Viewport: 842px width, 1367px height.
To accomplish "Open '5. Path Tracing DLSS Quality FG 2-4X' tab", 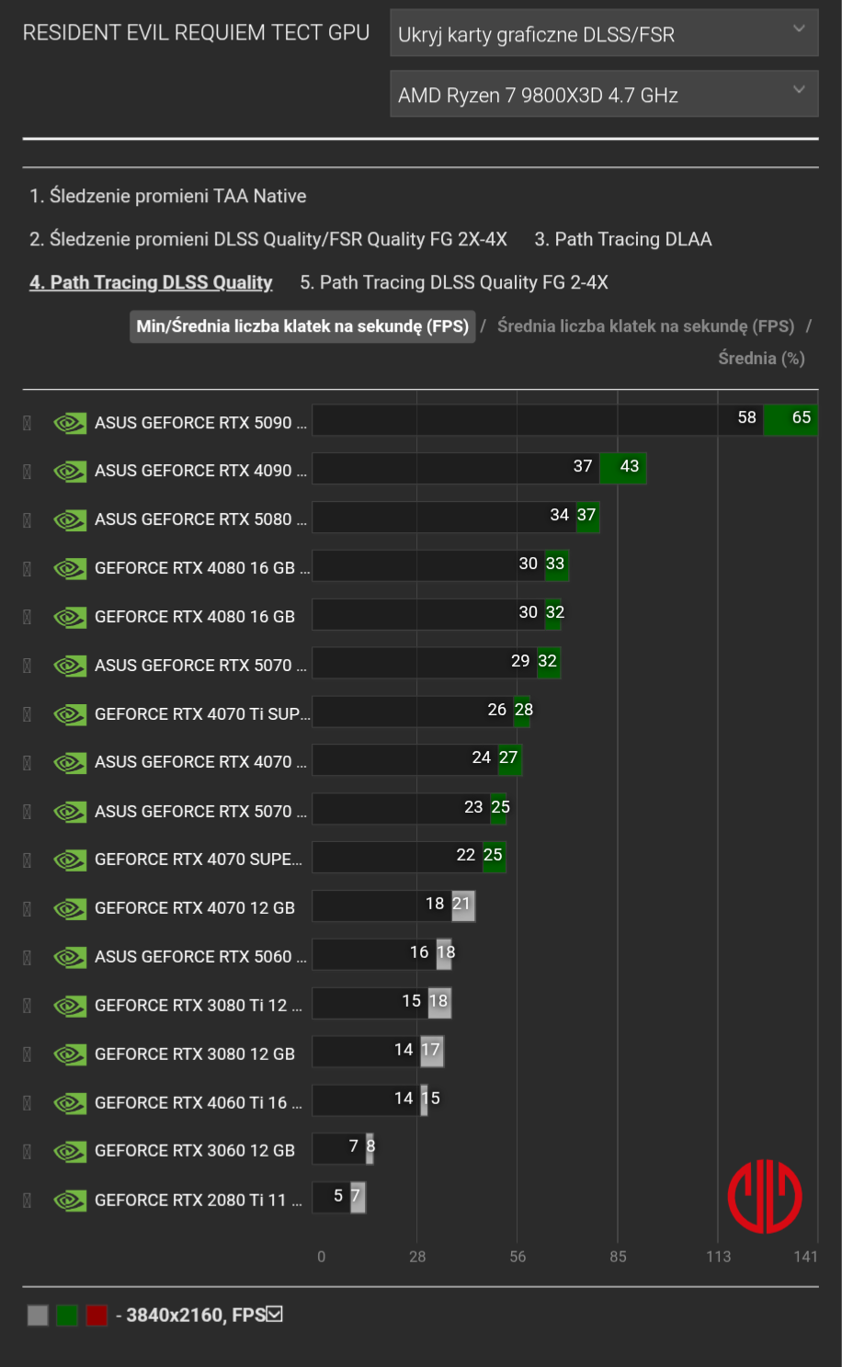I will click(454, 282).
